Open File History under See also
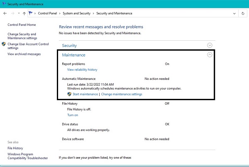 [15, 148]
